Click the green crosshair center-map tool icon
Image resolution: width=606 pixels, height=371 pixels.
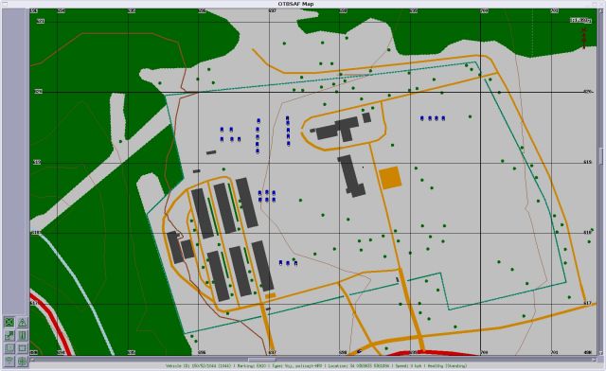[x=9, y=323]
